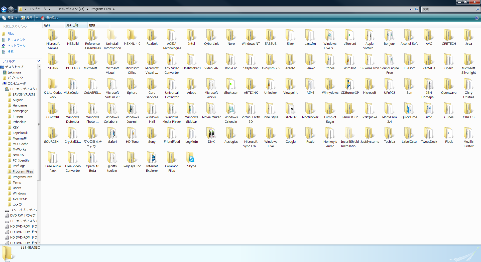
Task: Open the Safari folder
Action: click(x=112, y=135)
